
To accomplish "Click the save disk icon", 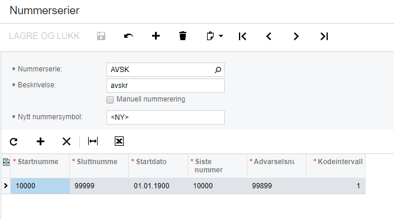I will click(101, 36).
